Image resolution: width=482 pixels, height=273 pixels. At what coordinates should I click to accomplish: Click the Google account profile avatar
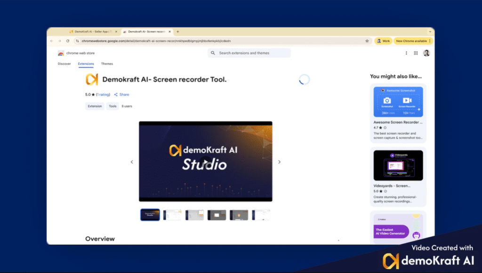point(426,53)
